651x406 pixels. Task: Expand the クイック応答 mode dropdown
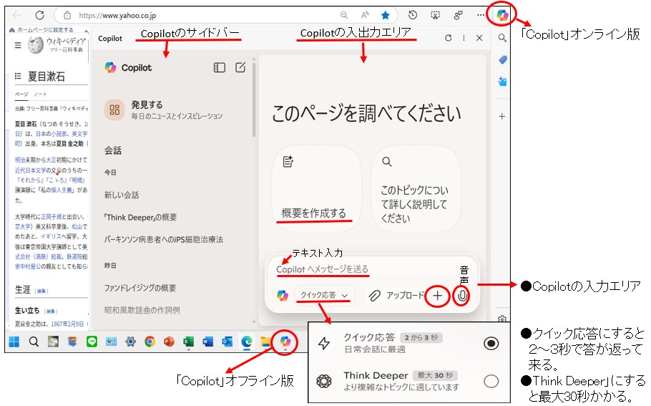(325, 295)
